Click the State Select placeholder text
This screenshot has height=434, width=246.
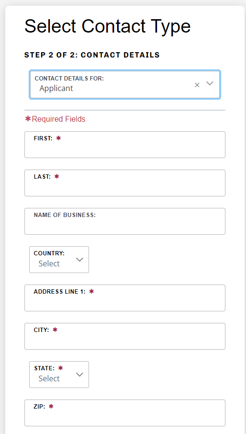[x=49, y=378]
